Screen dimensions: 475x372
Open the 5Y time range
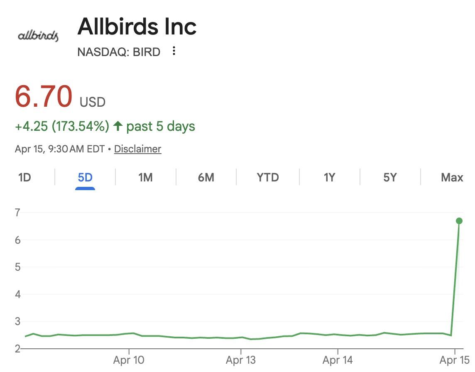coord(390,178)
